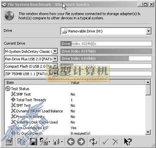Click the disc icon beside window description
Screen dimensions: 156x148
click(9, 16)
